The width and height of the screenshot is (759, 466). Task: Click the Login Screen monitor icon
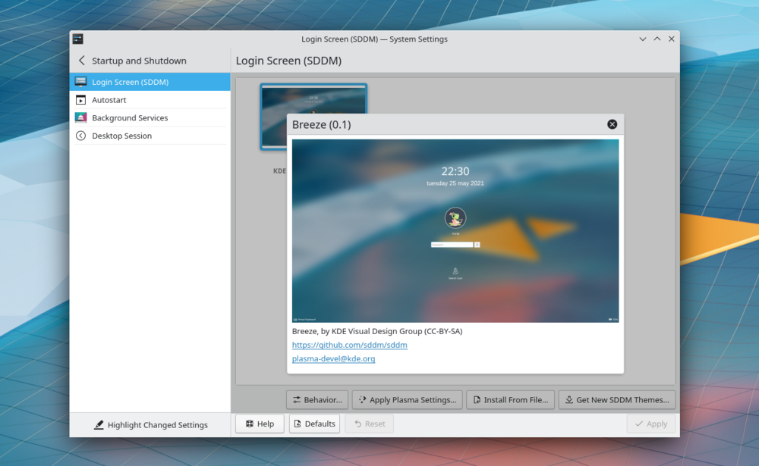pos(81,82)
